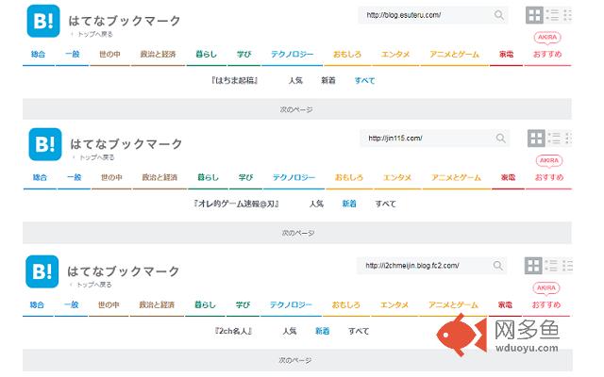Select 人気 filter for はちま起稿
Image resolution: width=604 pixels, height=377 pixels.
(x=295, y=81)
